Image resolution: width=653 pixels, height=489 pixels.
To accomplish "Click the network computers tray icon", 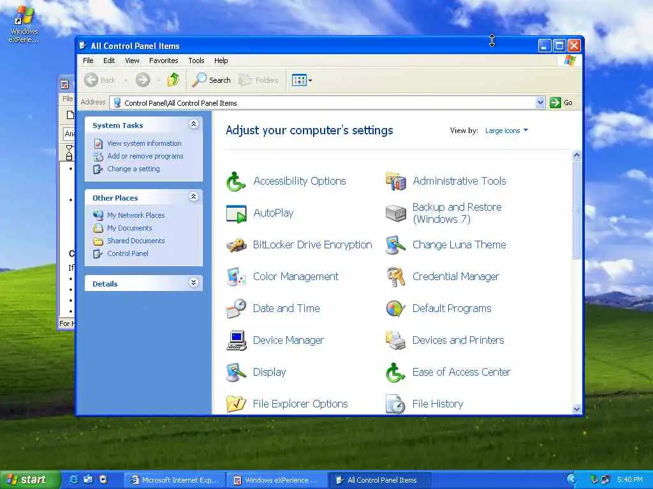I will point(605,480).
